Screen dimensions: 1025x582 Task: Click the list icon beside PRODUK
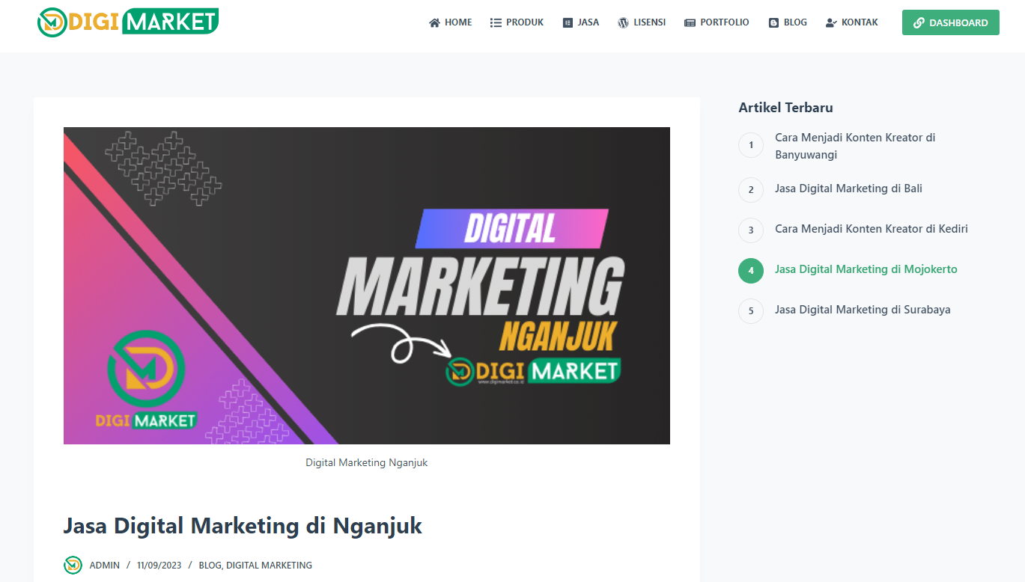coord(496,22)
